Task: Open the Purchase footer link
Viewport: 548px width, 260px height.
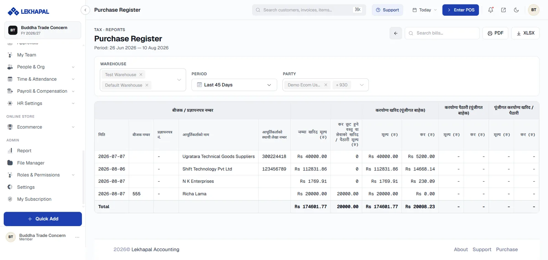Action: point(507,249)
